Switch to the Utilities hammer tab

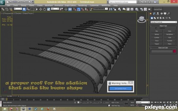pos(169,14)
